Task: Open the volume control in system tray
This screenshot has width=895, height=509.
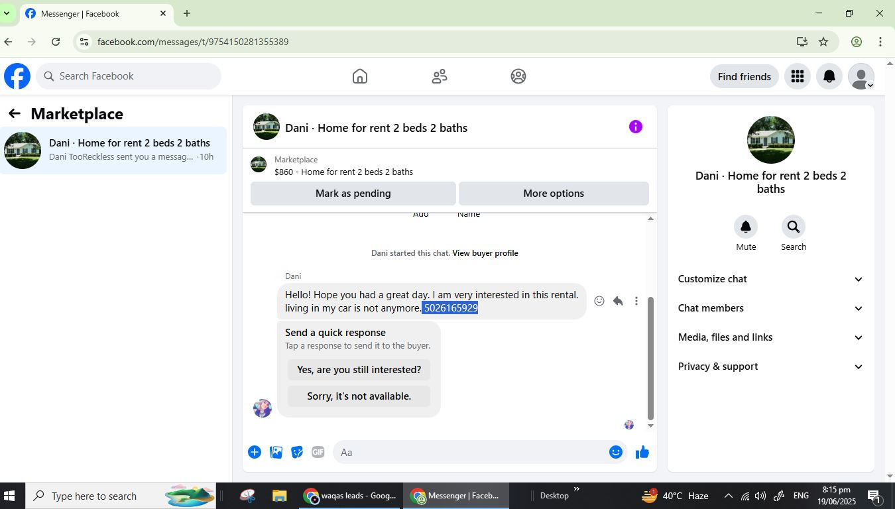Action: [x=760, y=496]
